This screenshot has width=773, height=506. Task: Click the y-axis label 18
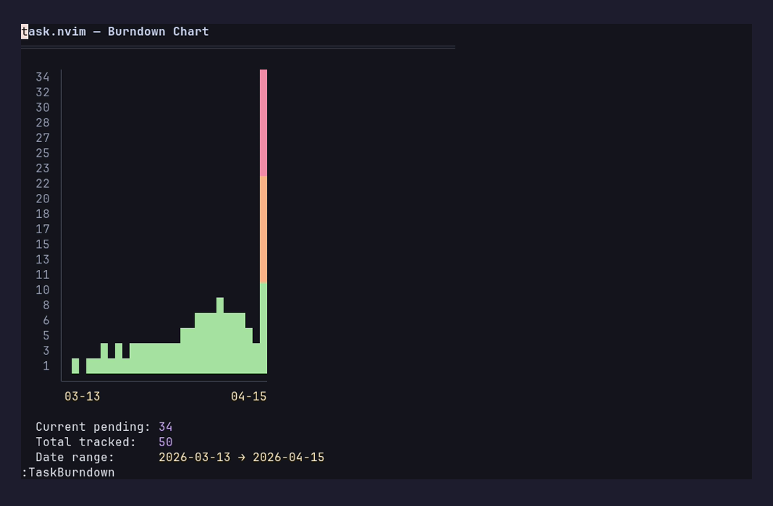pyautogui.click(x=42, y=214)
